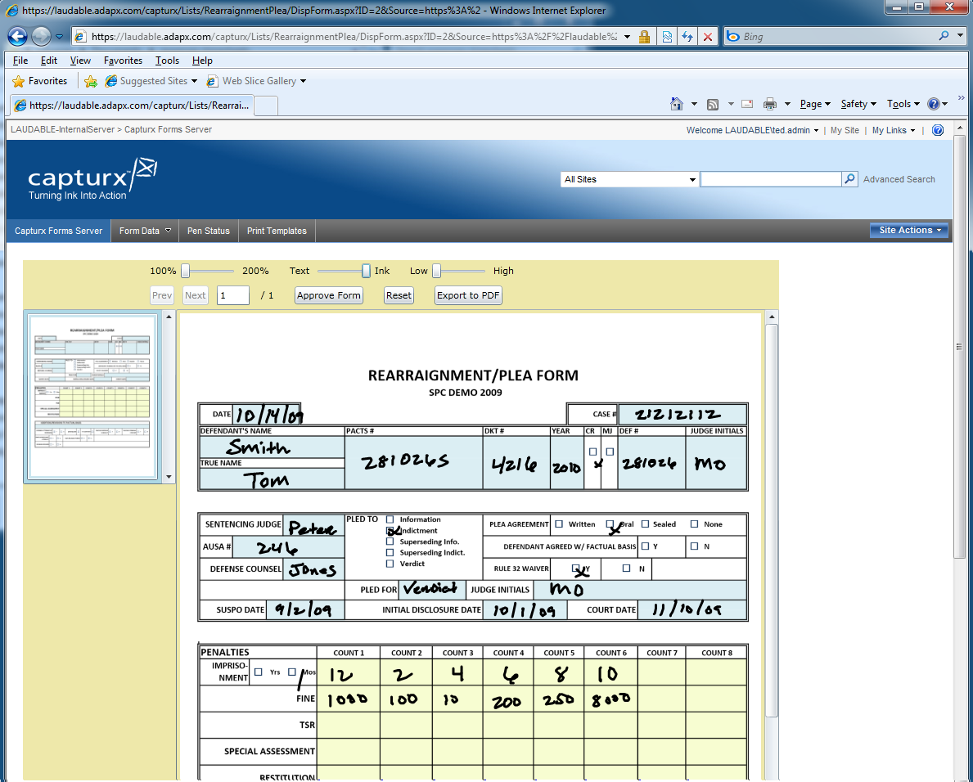Viewport: 973px width, 782px height.
Task: Click the Capturx logo
Action: (x=92, y=179)
